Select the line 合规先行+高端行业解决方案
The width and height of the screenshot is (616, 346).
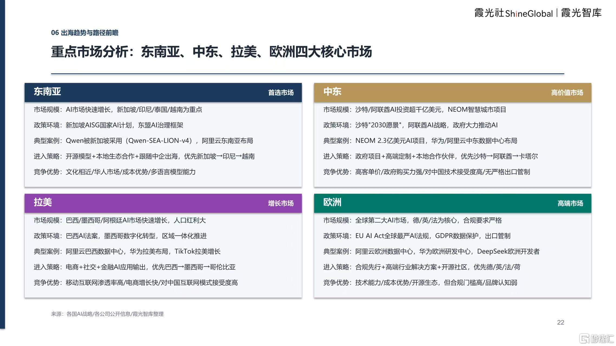[422, 267]
